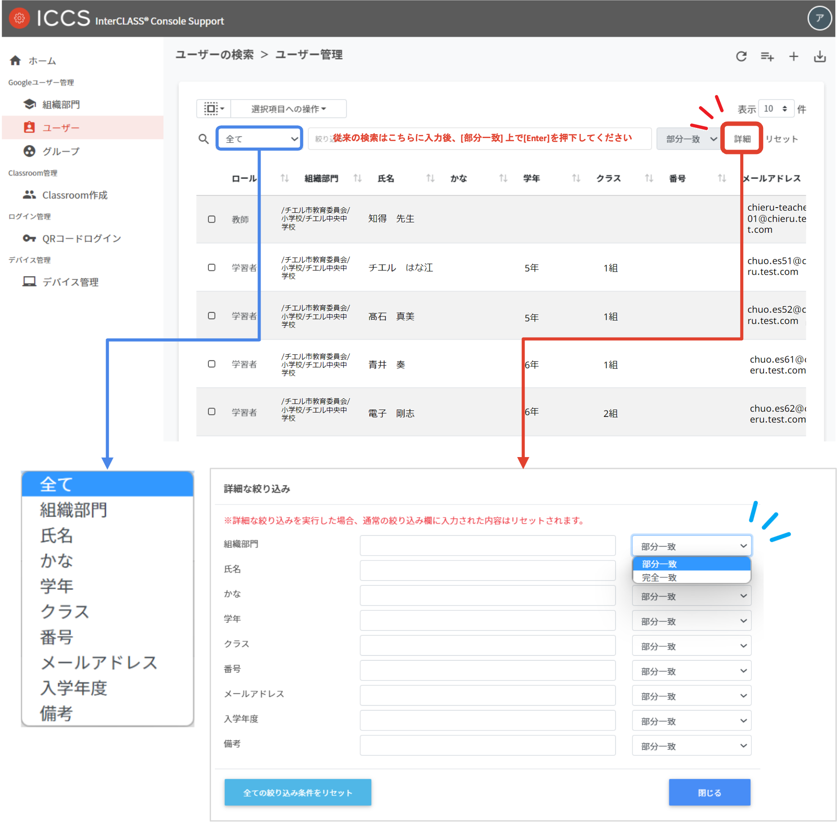Open the bulk add list icon
837x823 pixels.
pyautogui.click(x=768, y=57)
